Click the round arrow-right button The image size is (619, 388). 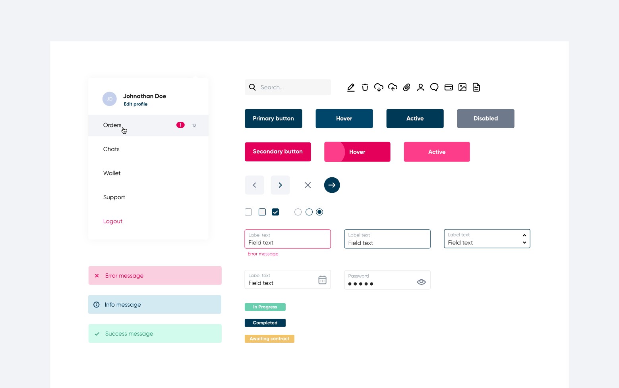click(332, 185)
